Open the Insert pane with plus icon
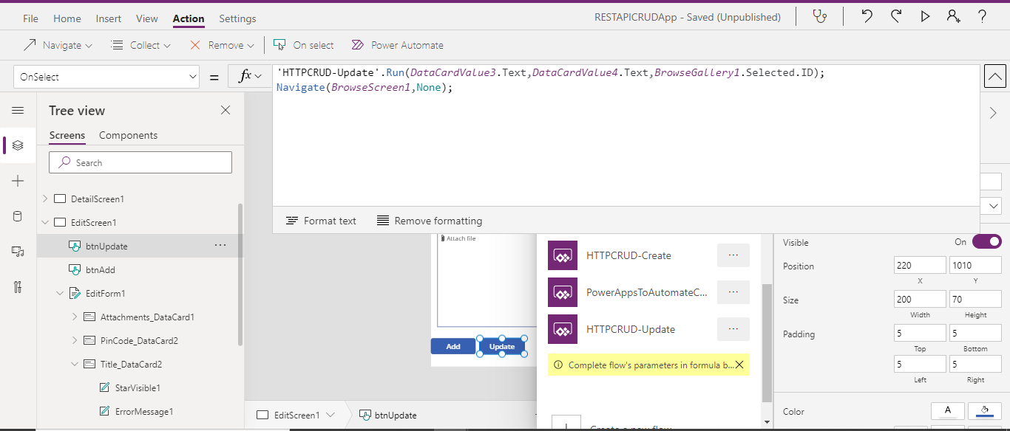This screenshot has width=1010, height=431. 18,180
